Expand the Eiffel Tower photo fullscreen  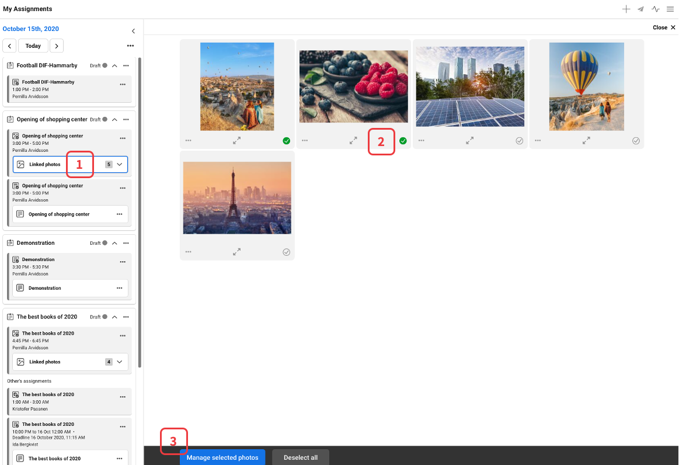(236, 252)
